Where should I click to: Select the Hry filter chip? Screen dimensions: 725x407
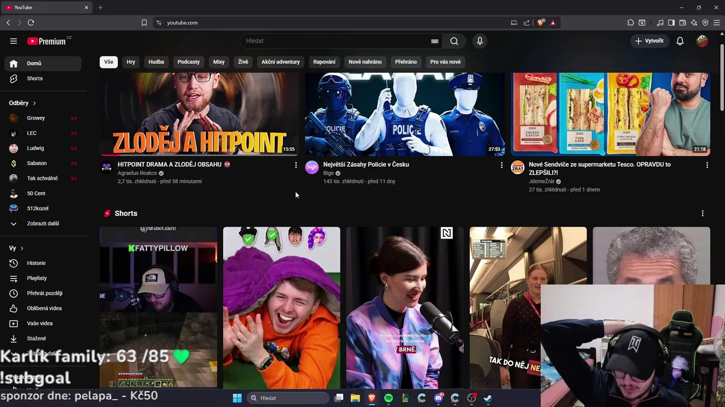click(131, 62)
